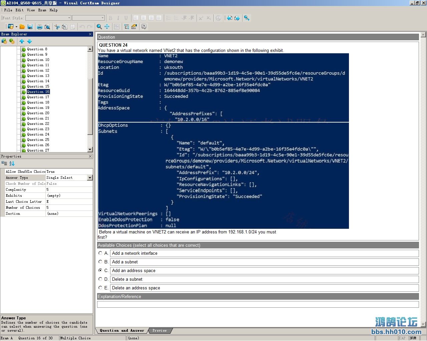Add new section icon in Exam Explorer
The width and height of the screenshot is (427, 341).
(4, 41)
